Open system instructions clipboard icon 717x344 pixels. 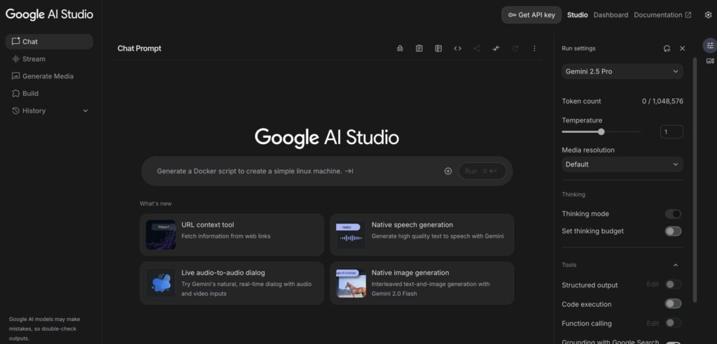click(419, 48)
